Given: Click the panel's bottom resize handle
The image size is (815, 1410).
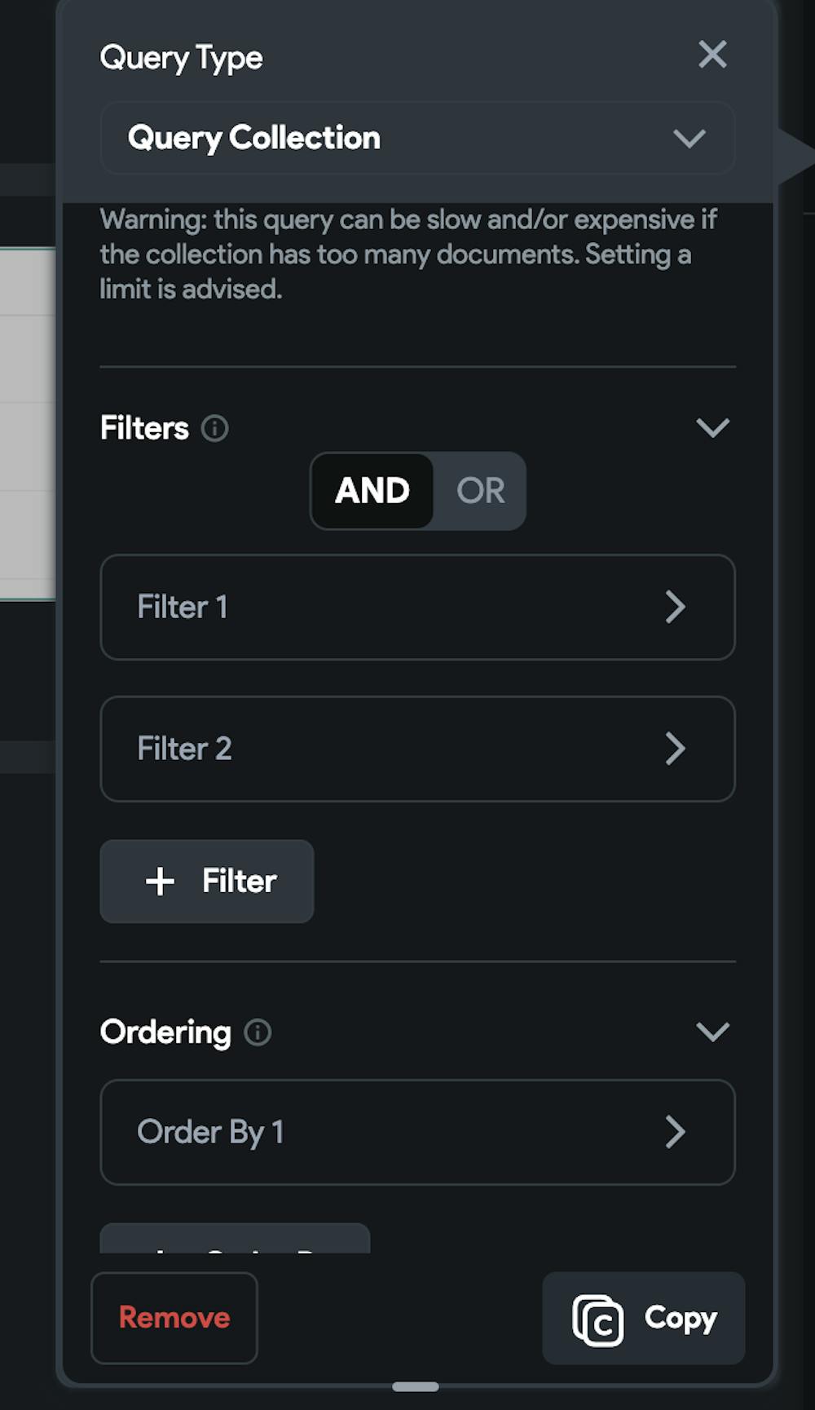Looking at the screenshot, I should 416,1386.
